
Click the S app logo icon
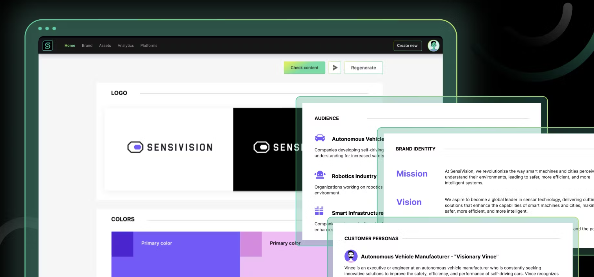tap(47, 46)
